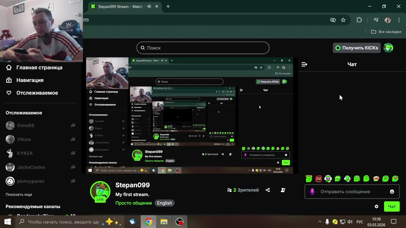Open the volume tray speaker icon
The image size is (406, 228).
coord(350,222)
